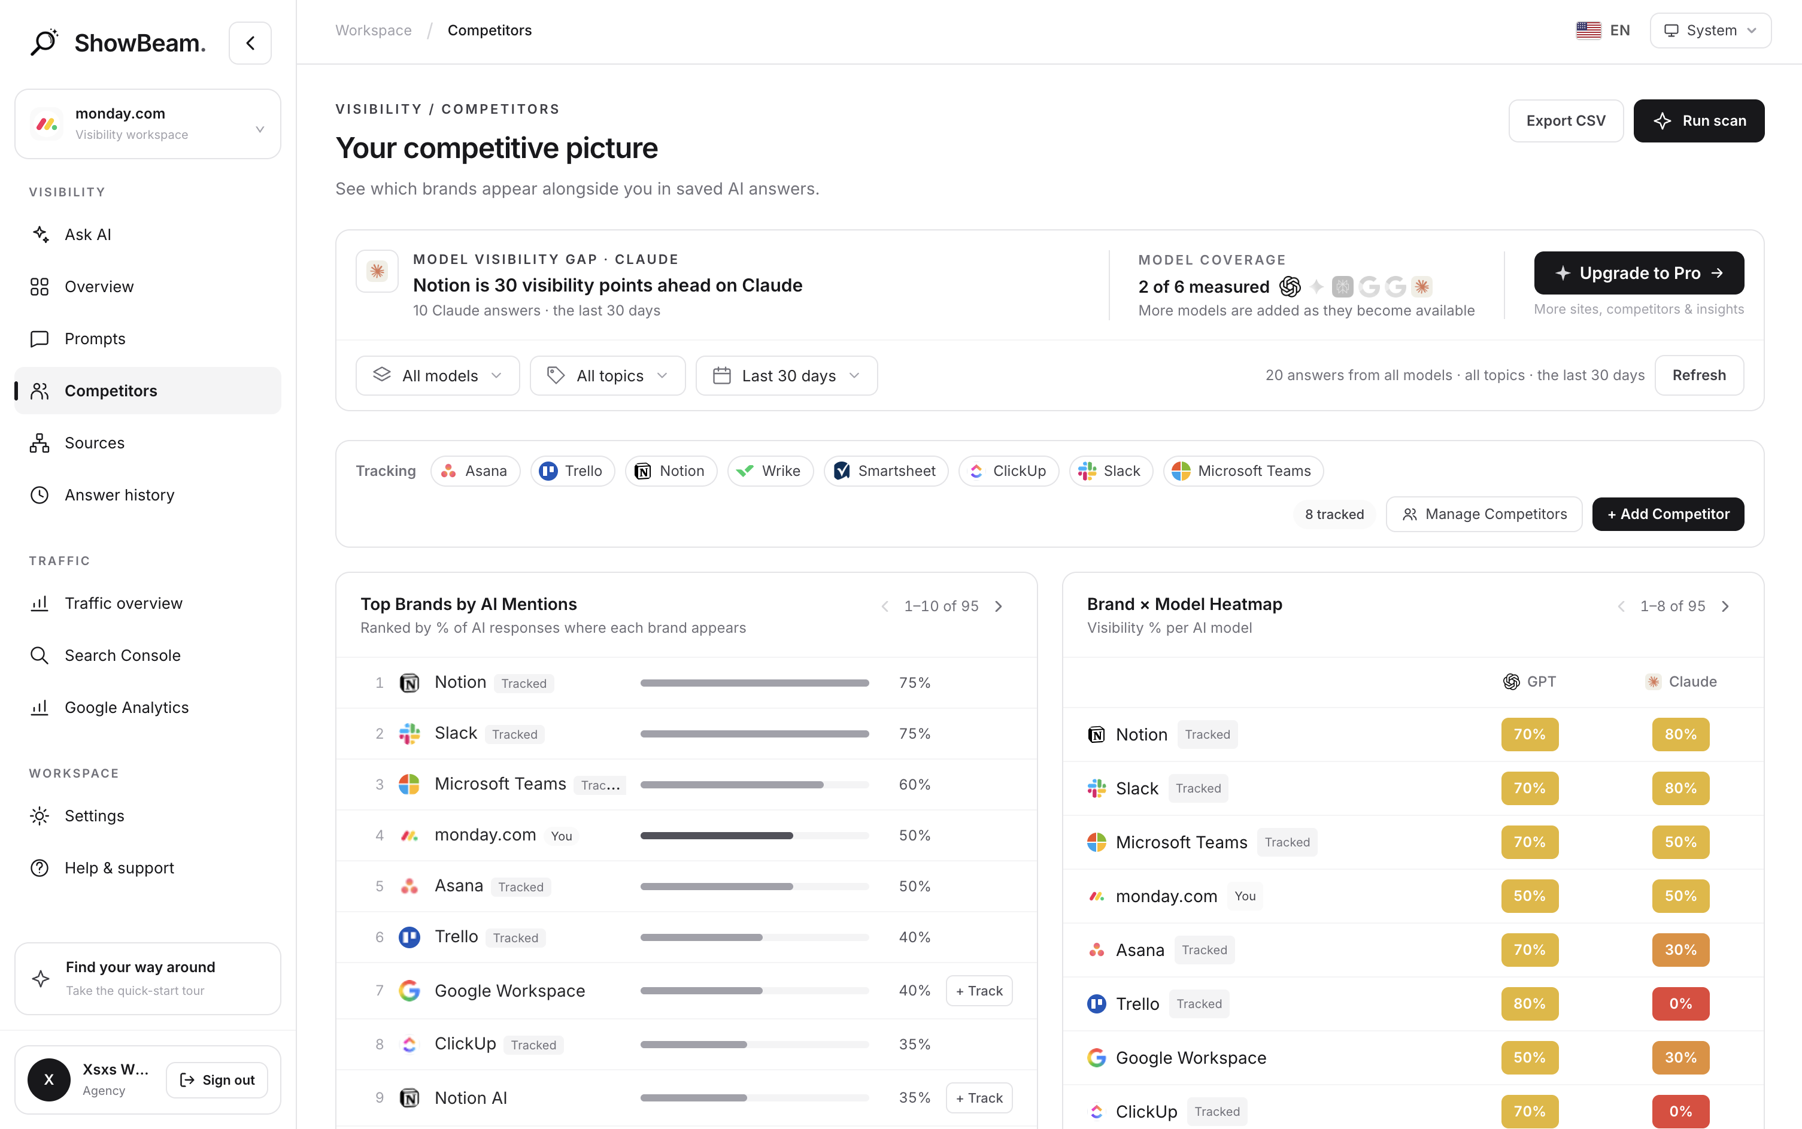Viewport: 1802px width, 1129px height.
Task: Click the Run scan button
Action: tap(1698, 121)
